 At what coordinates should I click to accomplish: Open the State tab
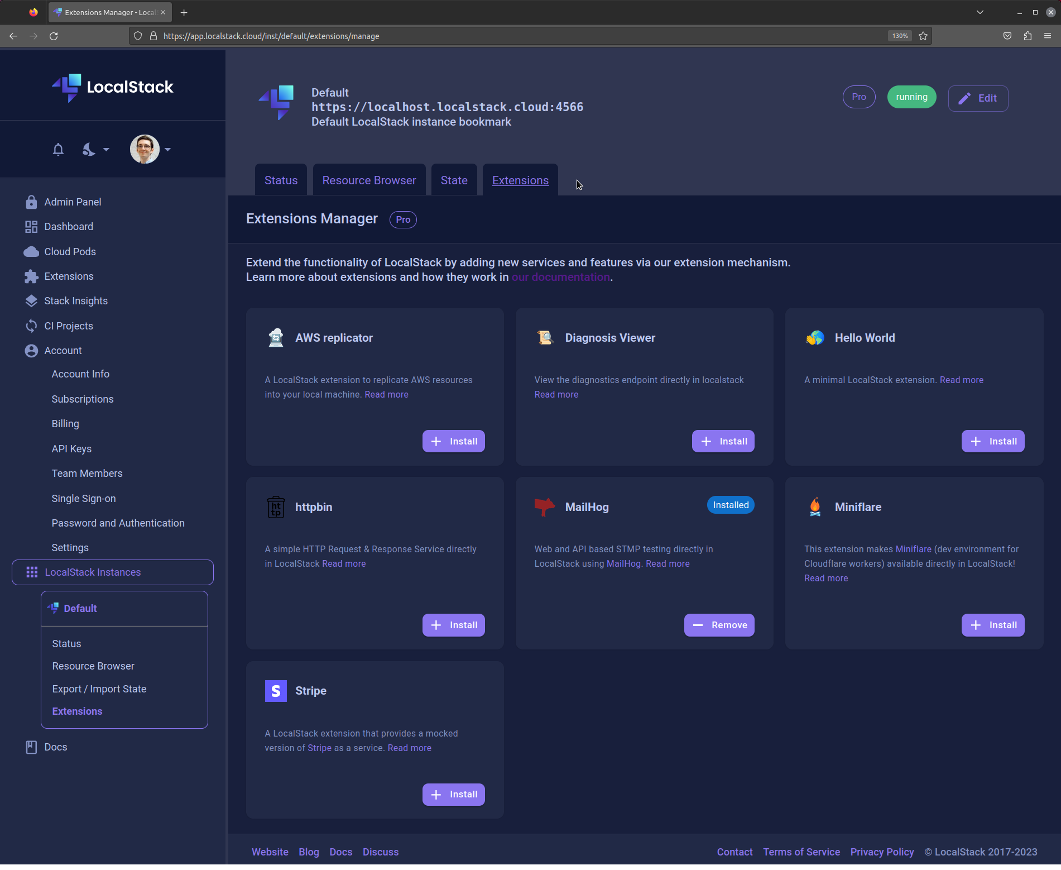coord(454,180)
